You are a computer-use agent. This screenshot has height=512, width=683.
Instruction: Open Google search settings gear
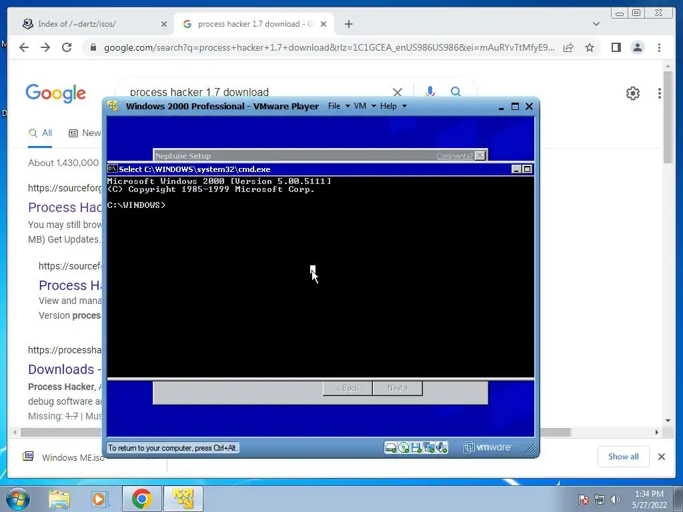[x=632, y=93]
